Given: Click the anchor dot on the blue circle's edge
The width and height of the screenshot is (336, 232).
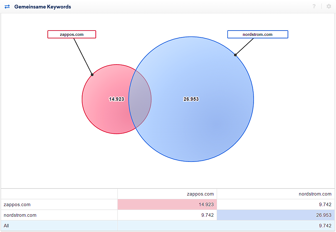Looking at the screenshot, I should coord(235,55).
